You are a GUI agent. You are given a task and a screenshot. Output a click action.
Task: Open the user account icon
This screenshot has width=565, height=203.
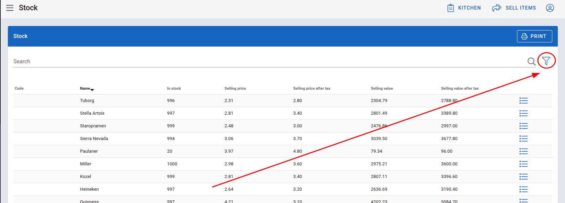pyautogui.click(x=550, y=8)
